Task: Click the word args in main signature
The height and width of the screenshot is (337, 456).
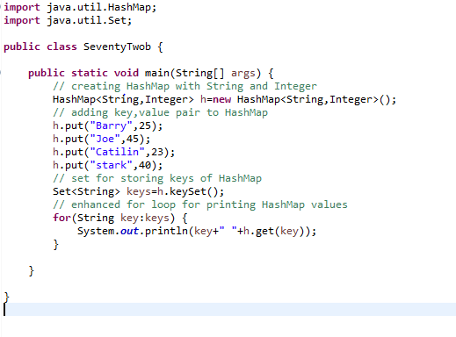Action: coord(243,73)
